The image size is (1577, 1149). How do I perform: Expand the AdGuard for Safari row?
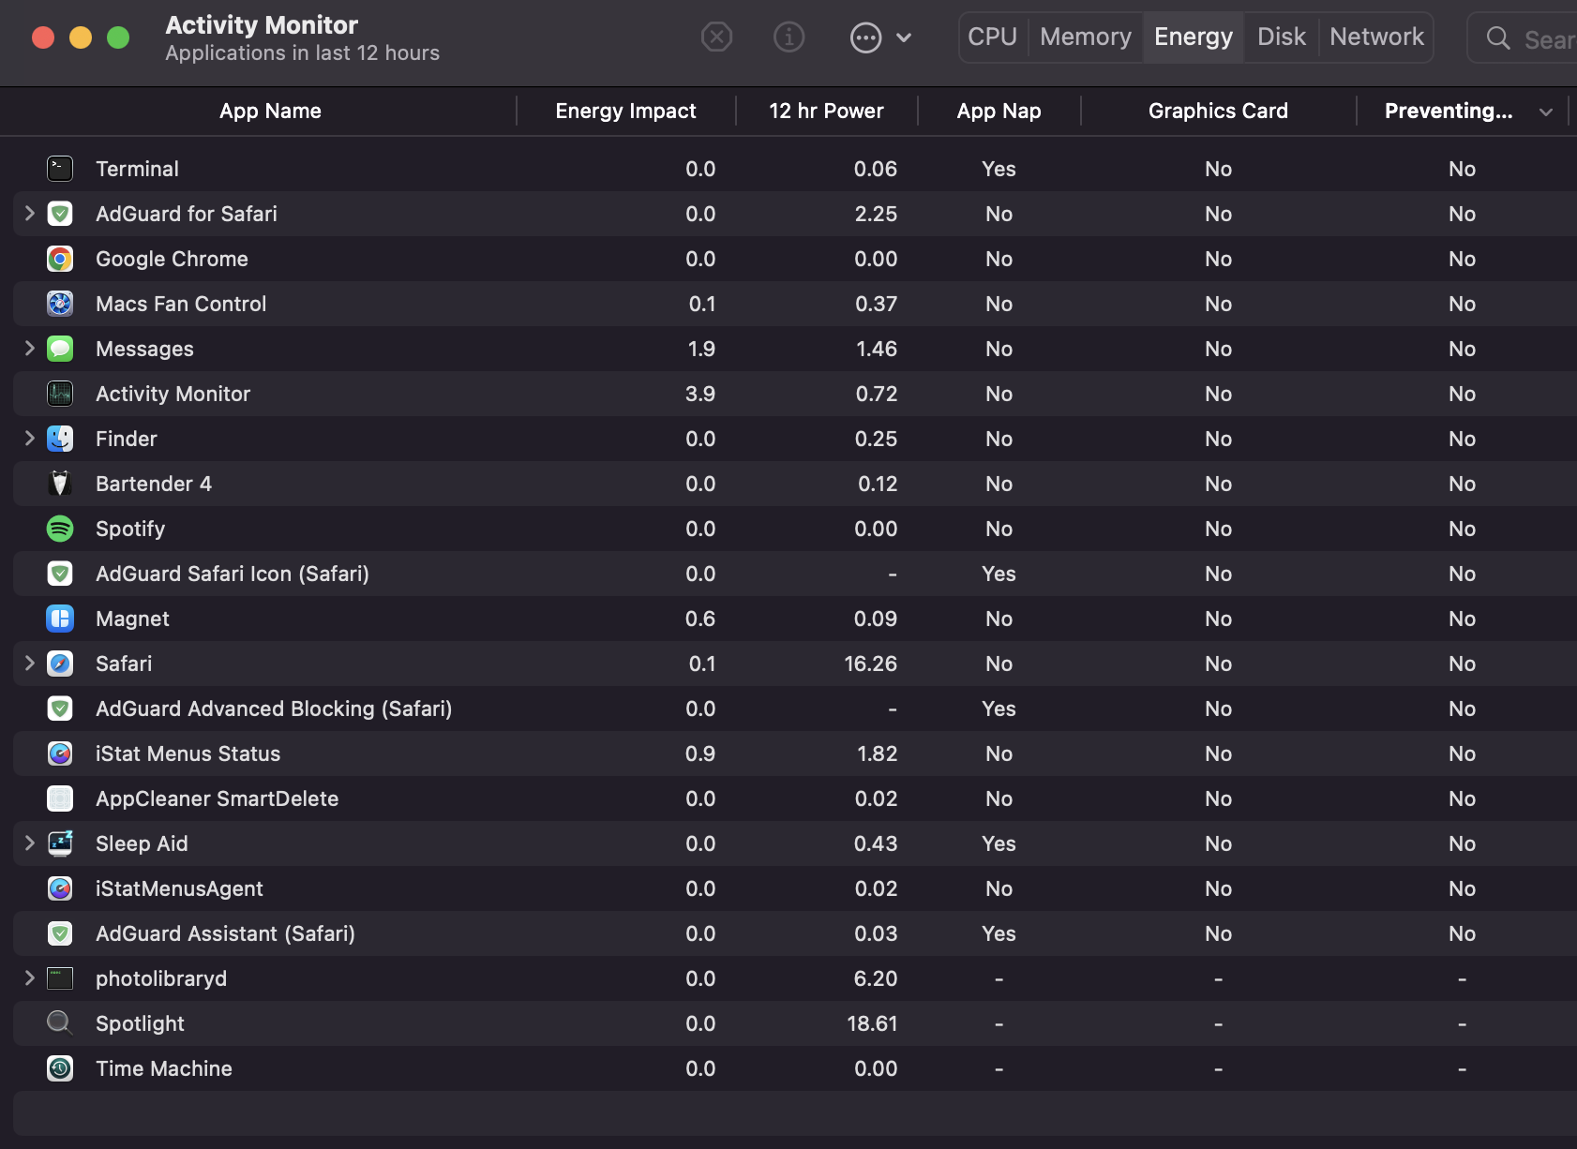pos(29,214)
